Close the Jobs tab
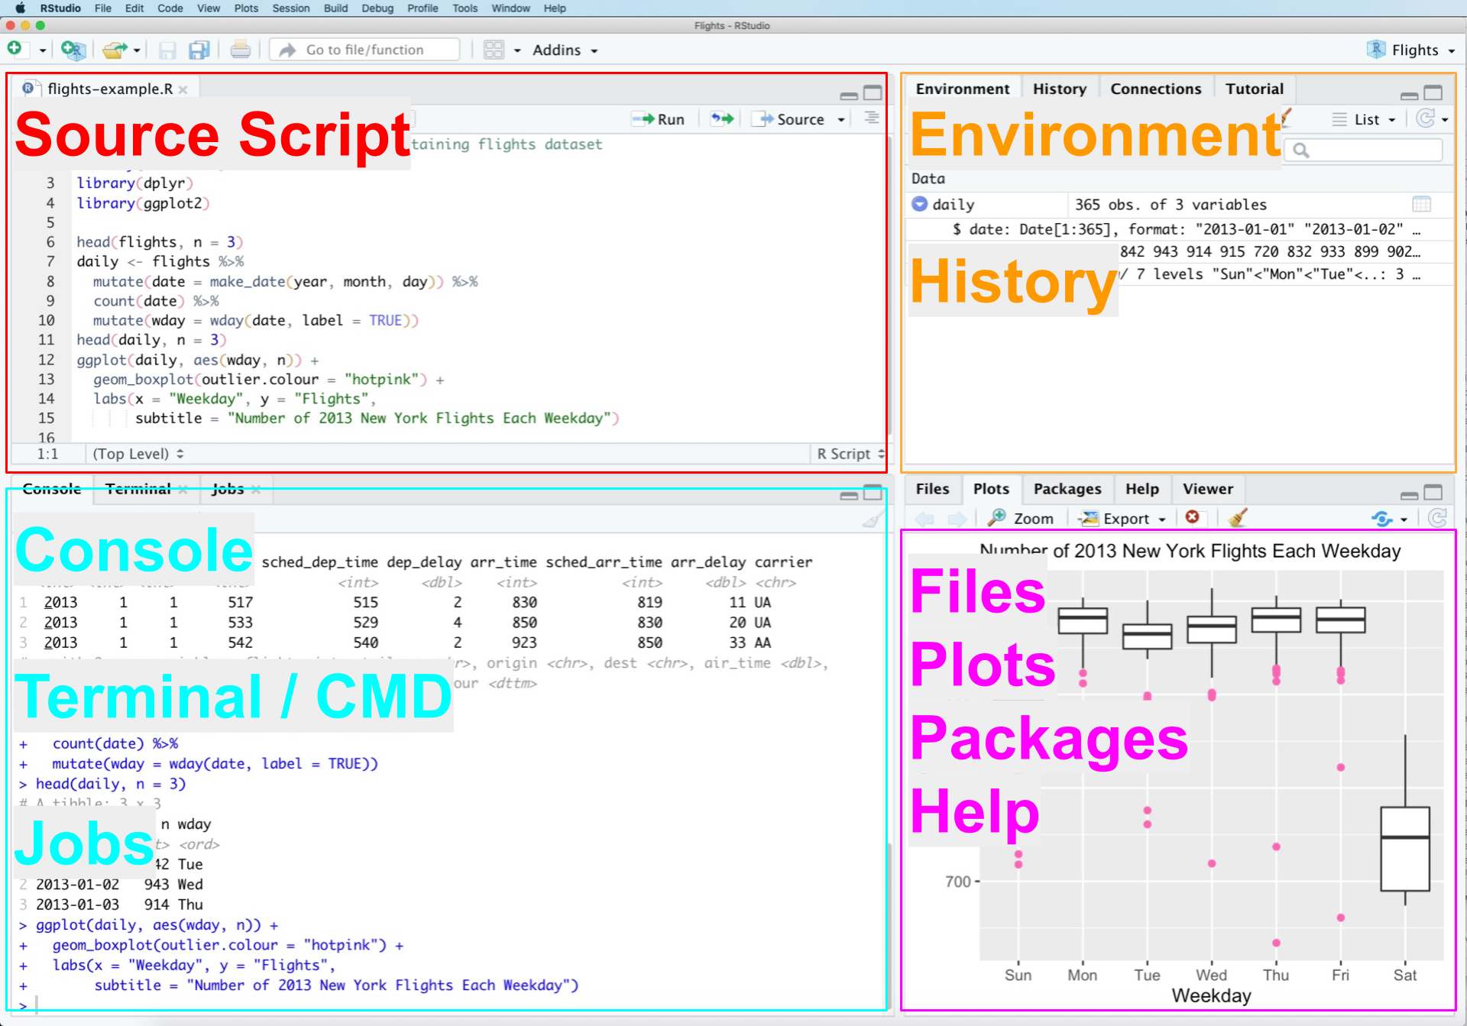The height and width of the screenshot is (1026, 1467). 256,490
